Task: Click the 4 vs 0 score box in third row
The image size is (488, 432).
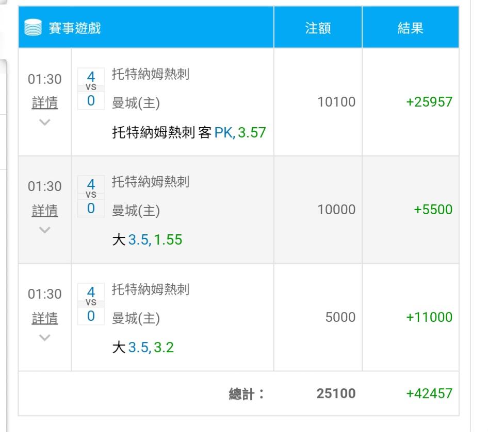Action: click(91, 304)
